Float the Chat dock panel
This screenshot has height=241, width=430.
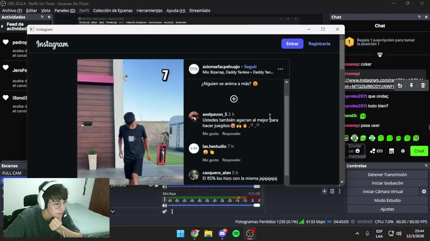(419, 17)
